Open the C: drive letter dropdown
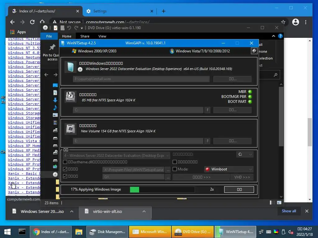Screen dimensions: 318x238 coord(245,154)
